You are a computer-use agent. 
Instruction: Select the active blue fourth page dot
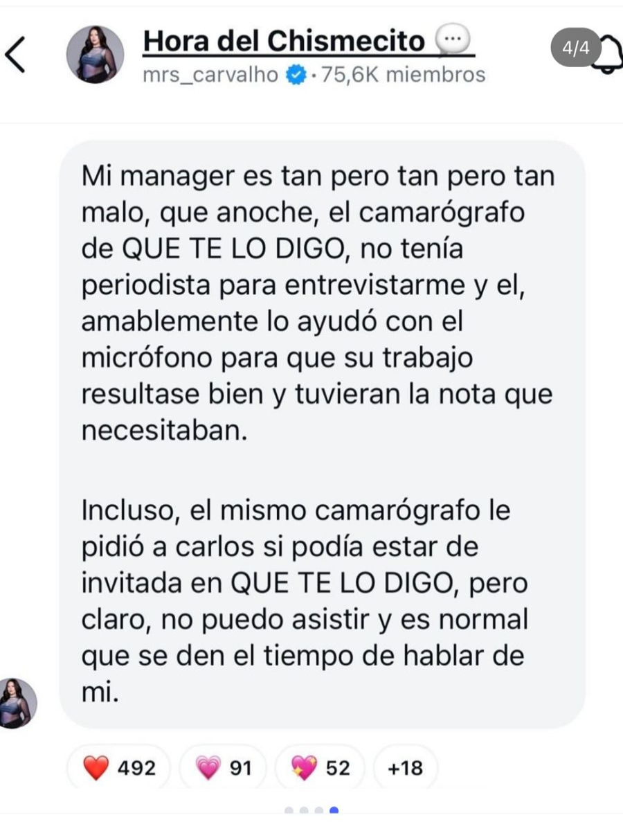pos(334,810)
